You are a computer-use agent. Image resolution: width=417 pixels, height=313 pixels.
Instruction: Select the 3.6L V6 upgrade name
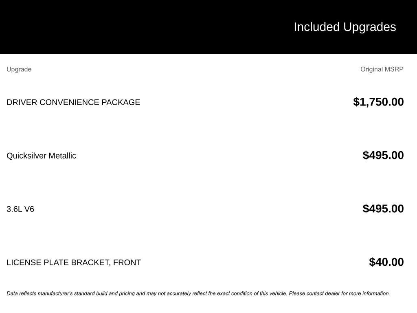[20, 209]
